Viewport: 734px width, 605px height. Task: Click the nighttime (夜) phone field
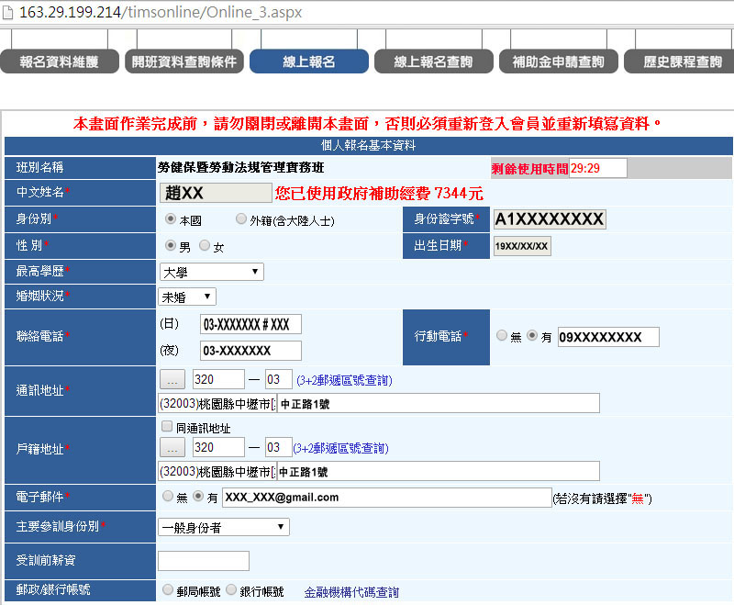tap(250, 351)
